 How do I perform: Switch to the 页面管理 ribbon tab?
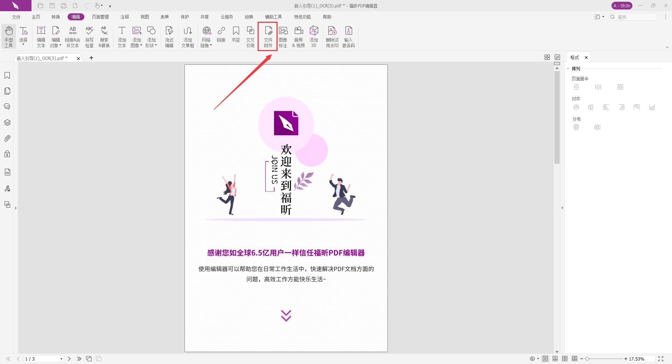click(100, 16)
